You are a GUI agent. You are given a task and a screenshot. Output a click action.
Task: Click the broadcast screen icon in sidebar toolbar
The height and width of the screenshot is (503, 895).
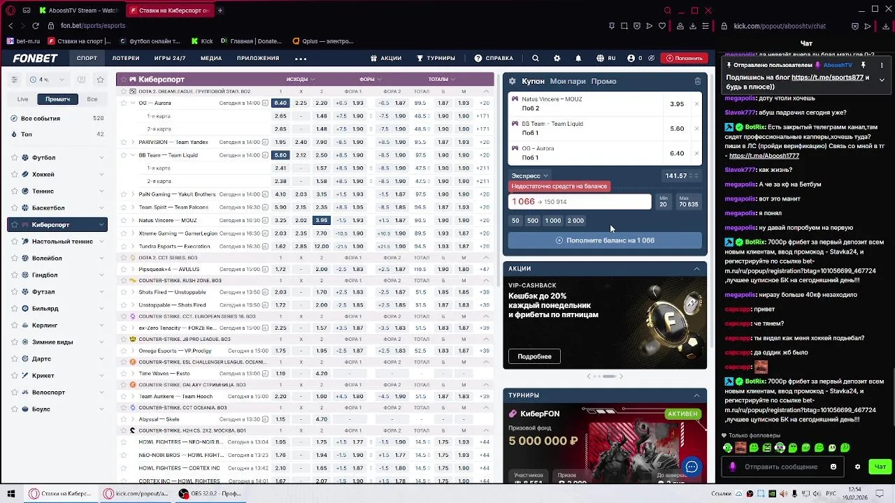[x=82, y=80]
